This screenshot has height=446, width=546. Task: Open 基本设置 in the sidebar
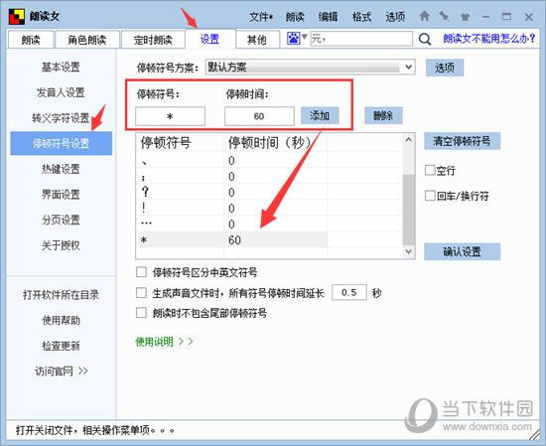(61, 67)
